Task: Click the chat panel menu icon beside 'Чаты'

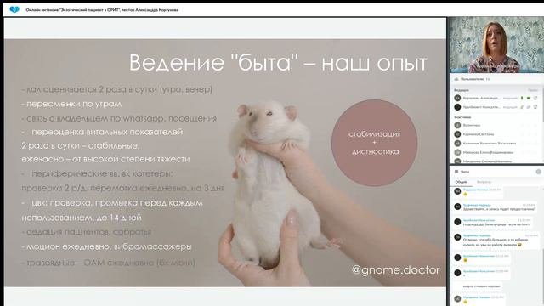Action: click(456, 172)
